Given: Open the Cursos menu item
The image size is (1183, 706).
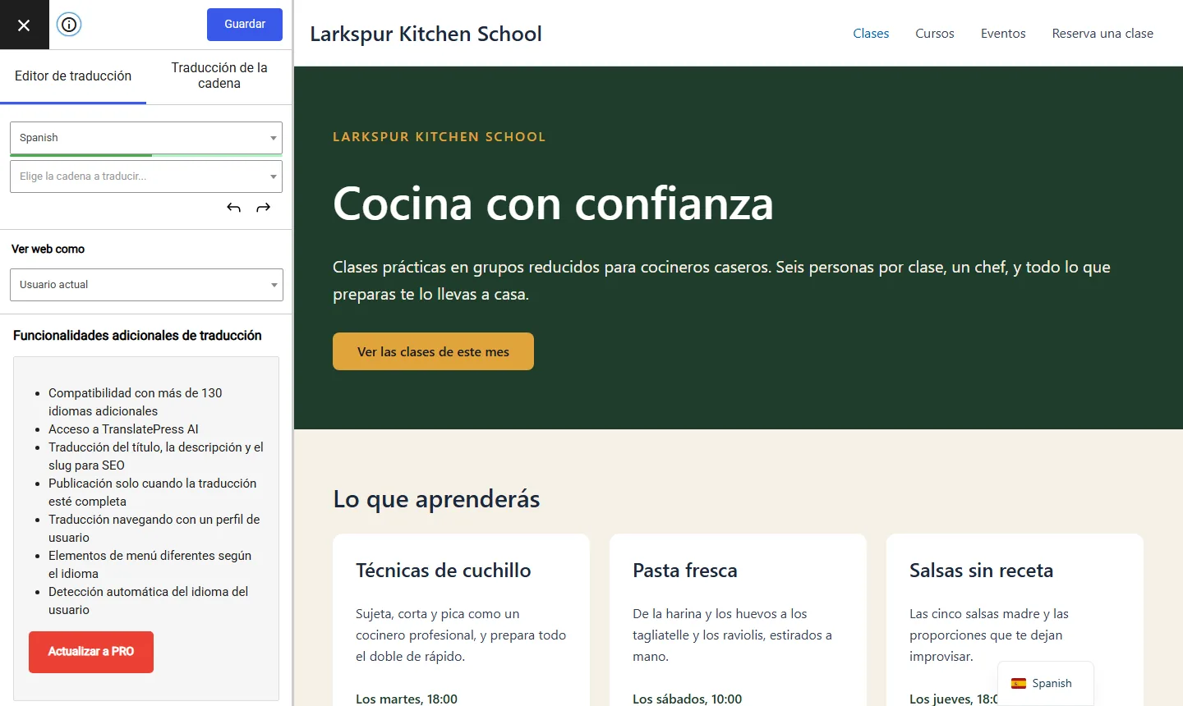Looking at the screenshot, I should point(935,34).
